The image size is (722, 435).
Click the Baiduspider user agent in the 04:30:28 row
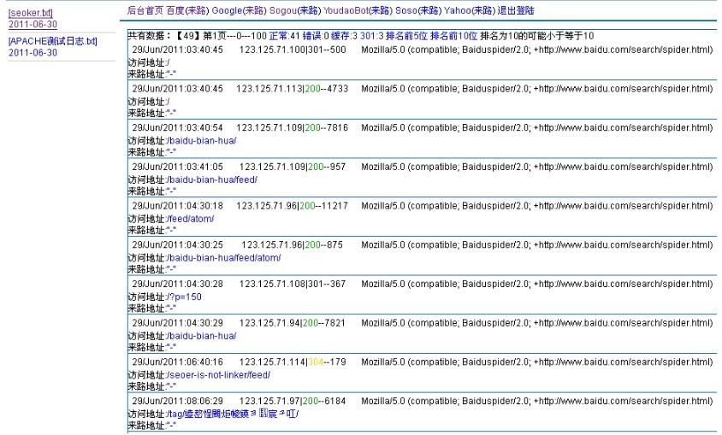coord(537,285)
